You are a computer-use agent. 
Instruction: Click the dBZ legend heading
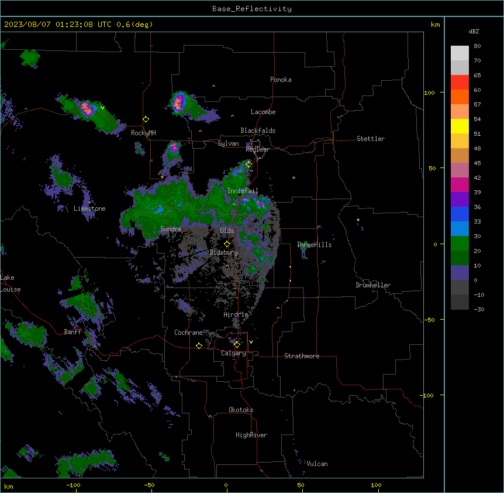[x=474, y=31]
